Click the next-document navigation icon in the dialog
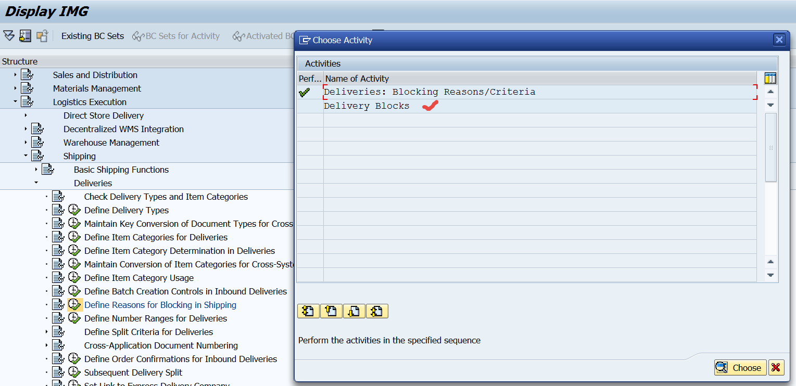The width and height of the screenshot is (796, 386). pyautogui.click(x=354, y=311)
